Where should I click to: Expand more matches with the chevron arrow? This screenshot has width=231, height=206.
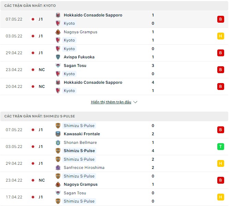(x=135, y=102)
